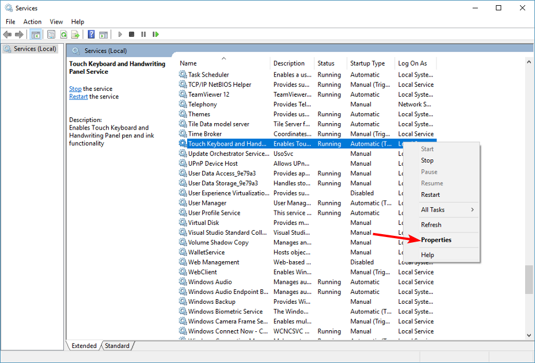
Task: Click the gear icon beside UPnP Device Host
Action: pyautogui.click(x=183, y=163)
